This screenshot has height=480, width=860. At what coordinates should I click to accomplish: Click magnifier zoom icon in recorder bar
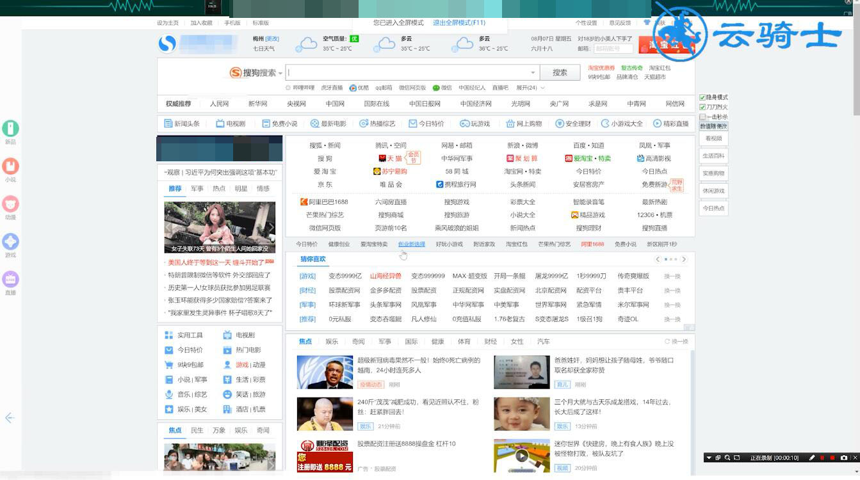[727, 458]
